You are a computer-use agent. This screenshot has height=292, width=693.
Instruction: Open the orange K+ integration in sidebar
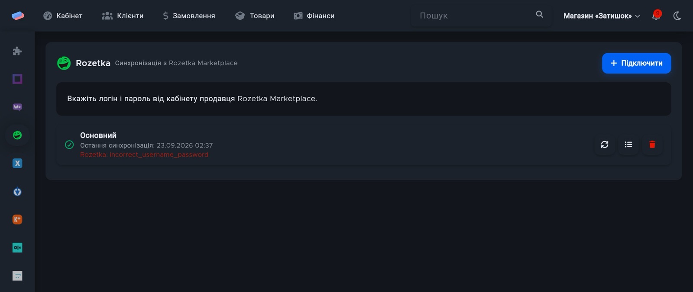pos(17,219)
